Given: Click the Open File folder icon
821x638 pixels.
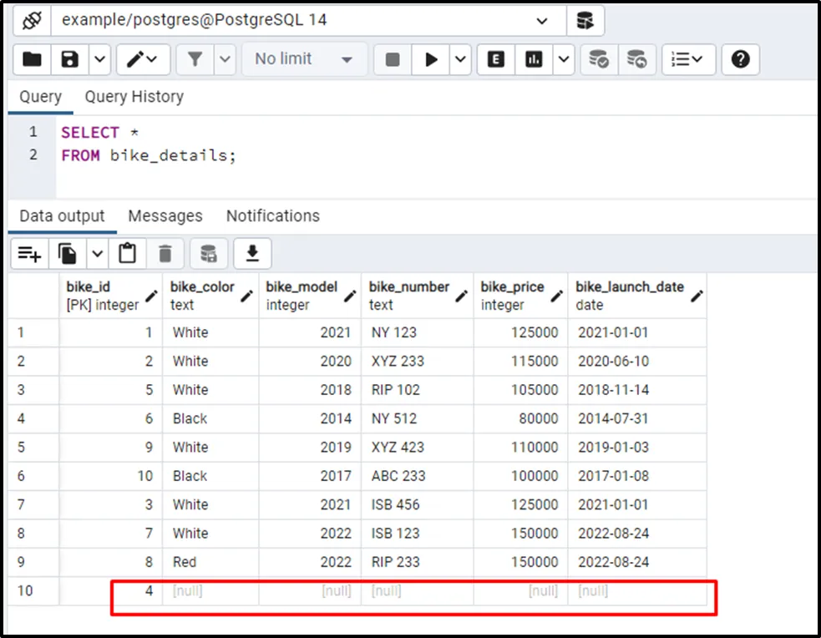Looking at the screenshot, I should click(x=32, y=59).
